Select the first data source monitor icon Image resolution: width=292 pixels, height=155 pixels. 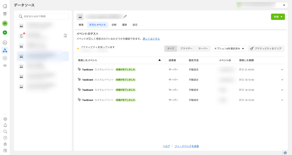pyautogui.click(x=21, y=26)
